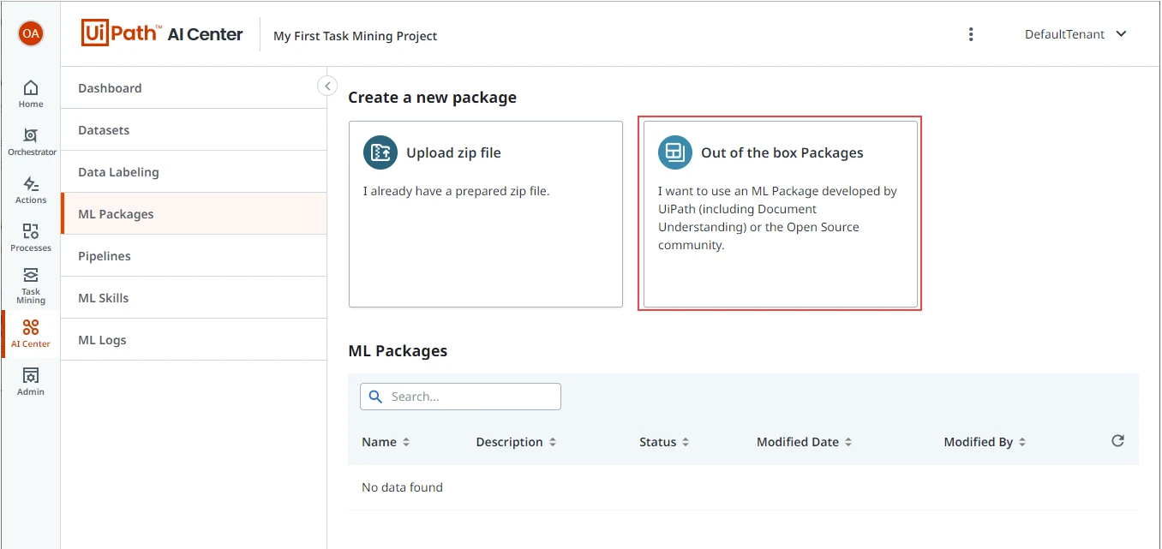Image resolution: width=1162 pixels, height=549 pixels.
Task: Click the 'Create a new package' heading
Action: point(432,98)
